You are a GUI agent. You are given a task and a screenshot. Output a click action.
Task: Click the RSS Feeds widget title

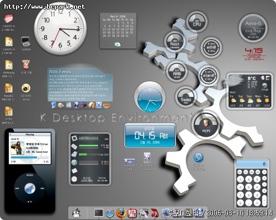[x=60, y=71]
